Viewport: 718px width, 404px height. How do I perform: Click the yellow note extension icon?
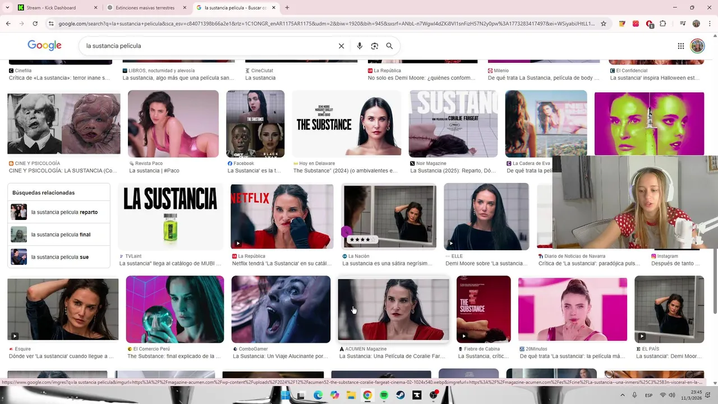tap(622, 24)
